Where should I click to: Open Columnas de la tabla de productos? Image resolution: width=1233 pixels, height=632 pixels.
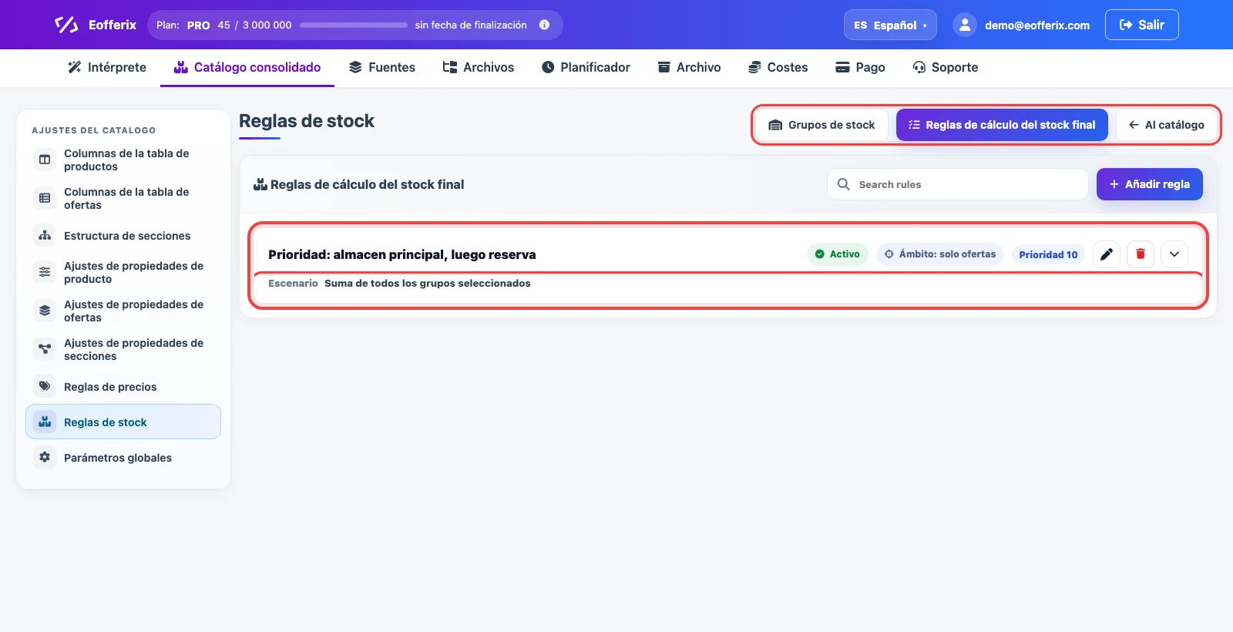click(123, 160)
